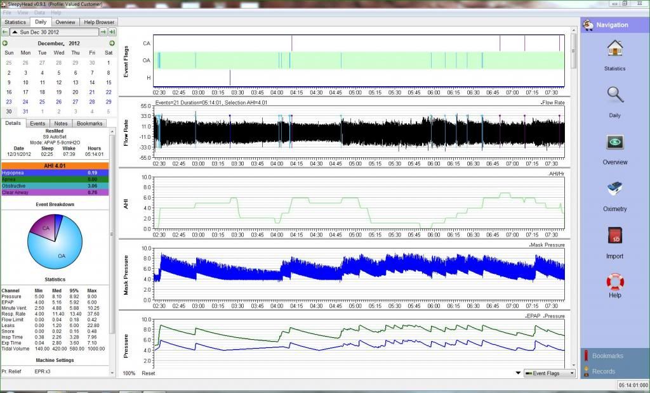Viewport: 650px width, 393px height.
Task: Open the Events tab
Action: click(x=37, y=124)
